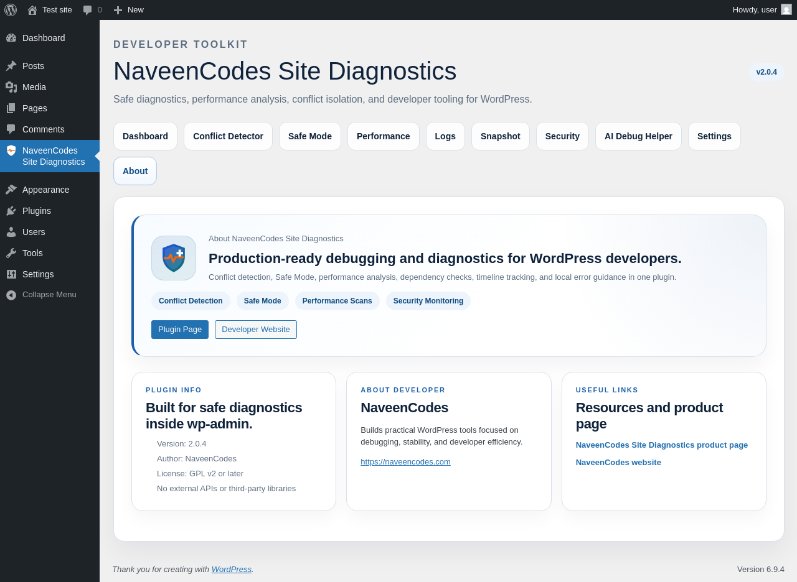Open the Howdy, user account menu
797x582 pixels.
(762, 10)
